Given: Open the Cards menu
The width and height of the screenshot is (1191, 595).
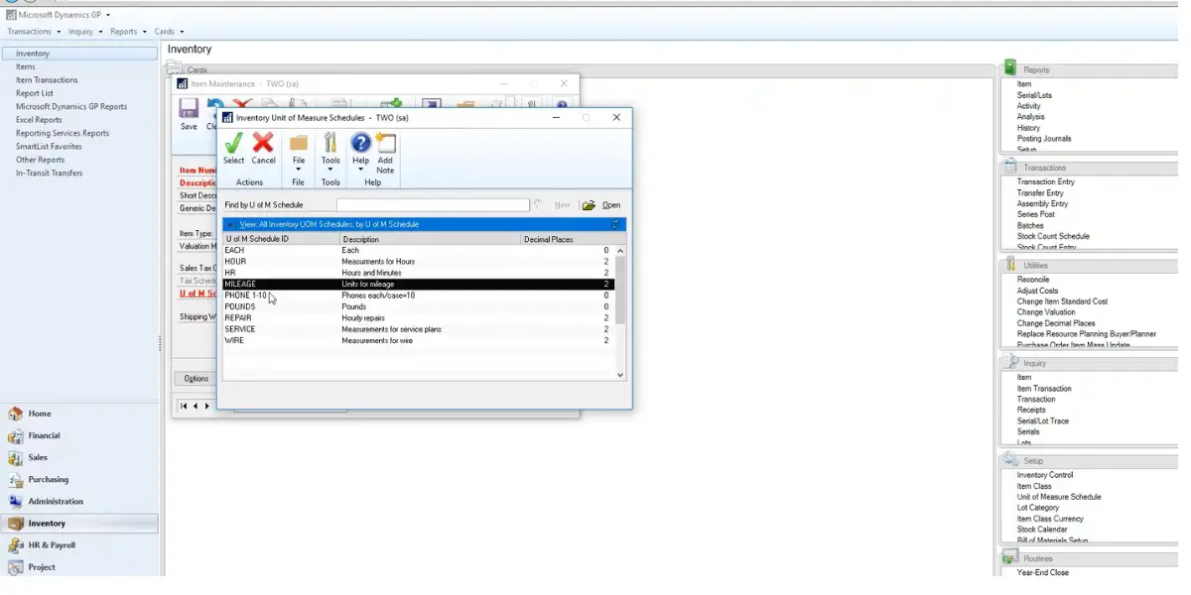Looking at the screenshot, I should (168, 32).
